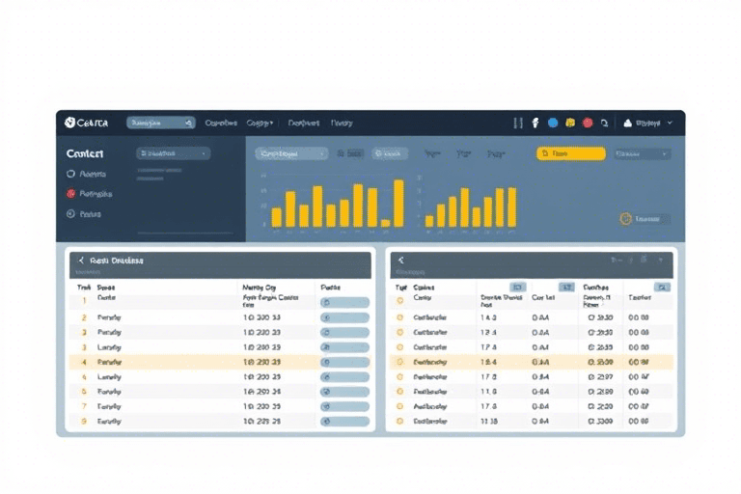Expand the dropdown in the sidebar header

point(174,153)
